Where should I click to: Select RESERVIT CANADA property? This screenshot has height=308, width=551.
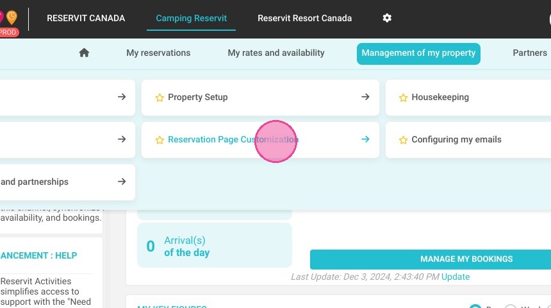point(86,19)
